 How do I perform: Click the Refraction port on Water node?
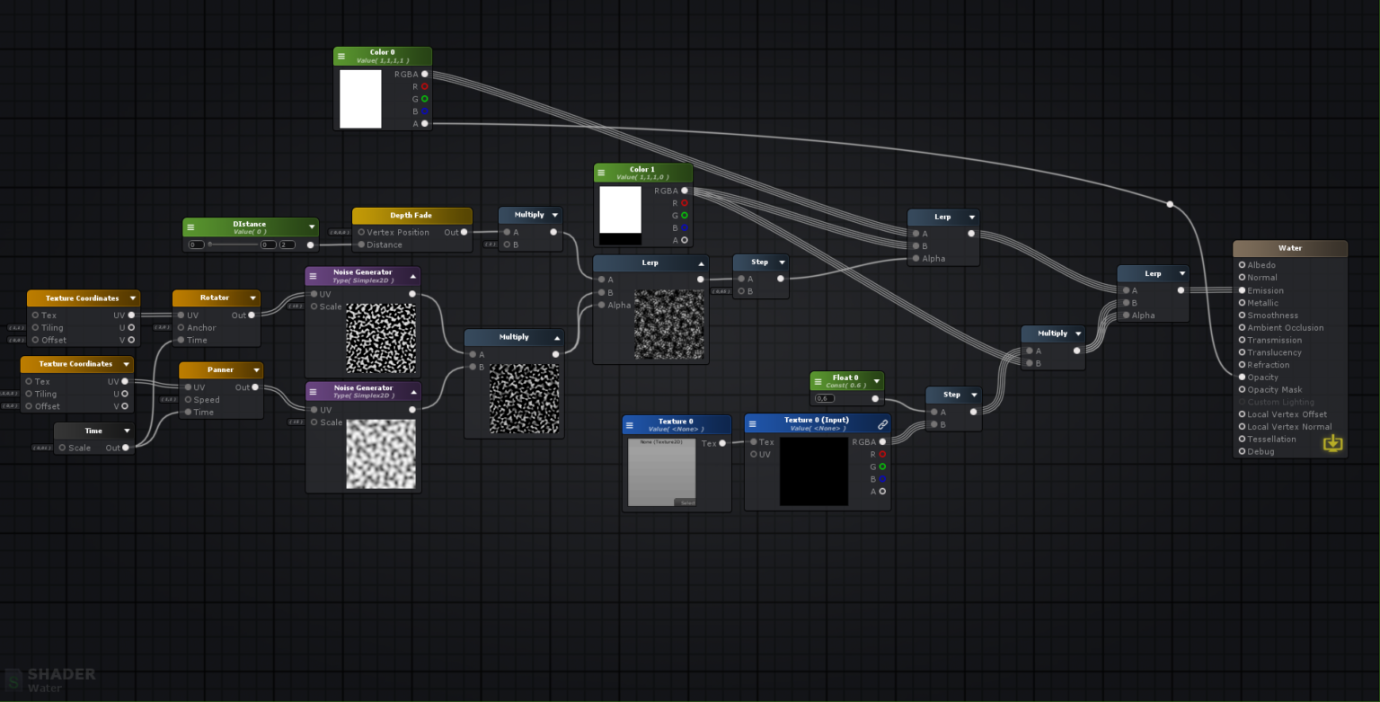click(x=1242, y=365)
